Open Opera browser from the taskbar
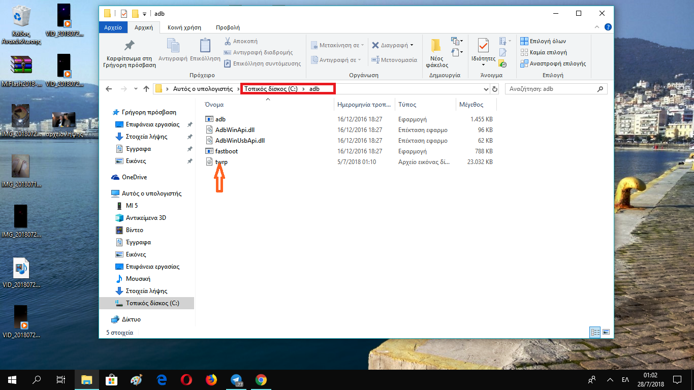 (x=186, y=379)
